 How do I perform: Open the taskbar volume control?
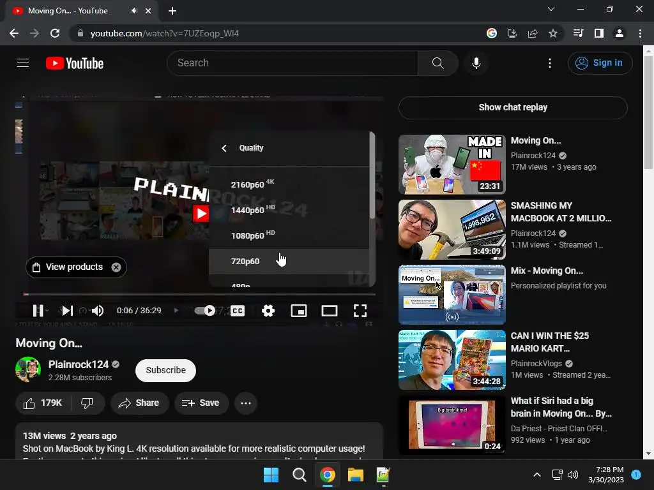coord(573,475)
